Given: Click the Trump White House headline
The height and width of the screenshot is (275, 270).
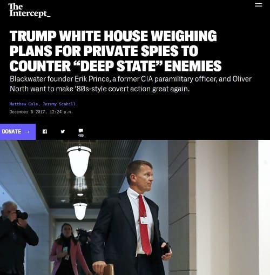Looking at the screenshot, I should pos(116,51).
